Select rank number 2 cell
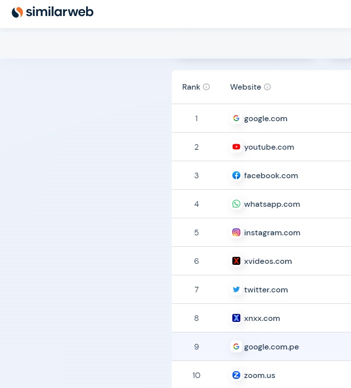Screen dimensions: 351x388 (196, 147)
